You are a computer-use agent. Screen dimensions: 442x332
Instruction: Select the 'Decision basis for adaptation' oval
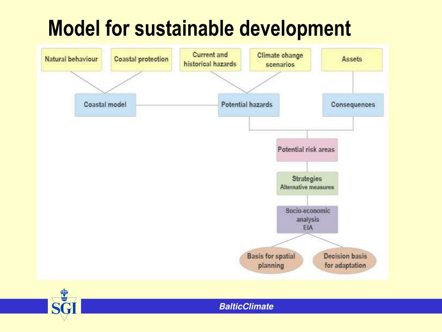(345, 261)
